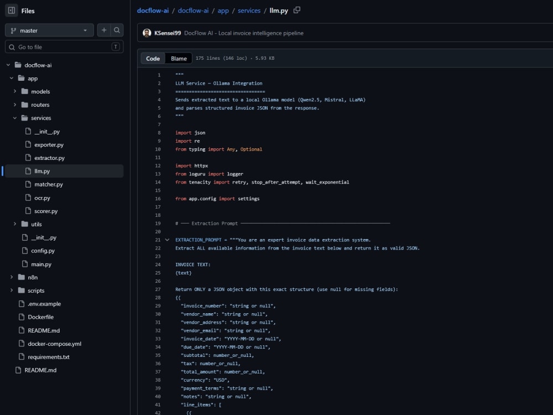This screenshot has width=553, height=415.
Task: Collapse code fold arrow at line 21
Action: pos(167,240)
